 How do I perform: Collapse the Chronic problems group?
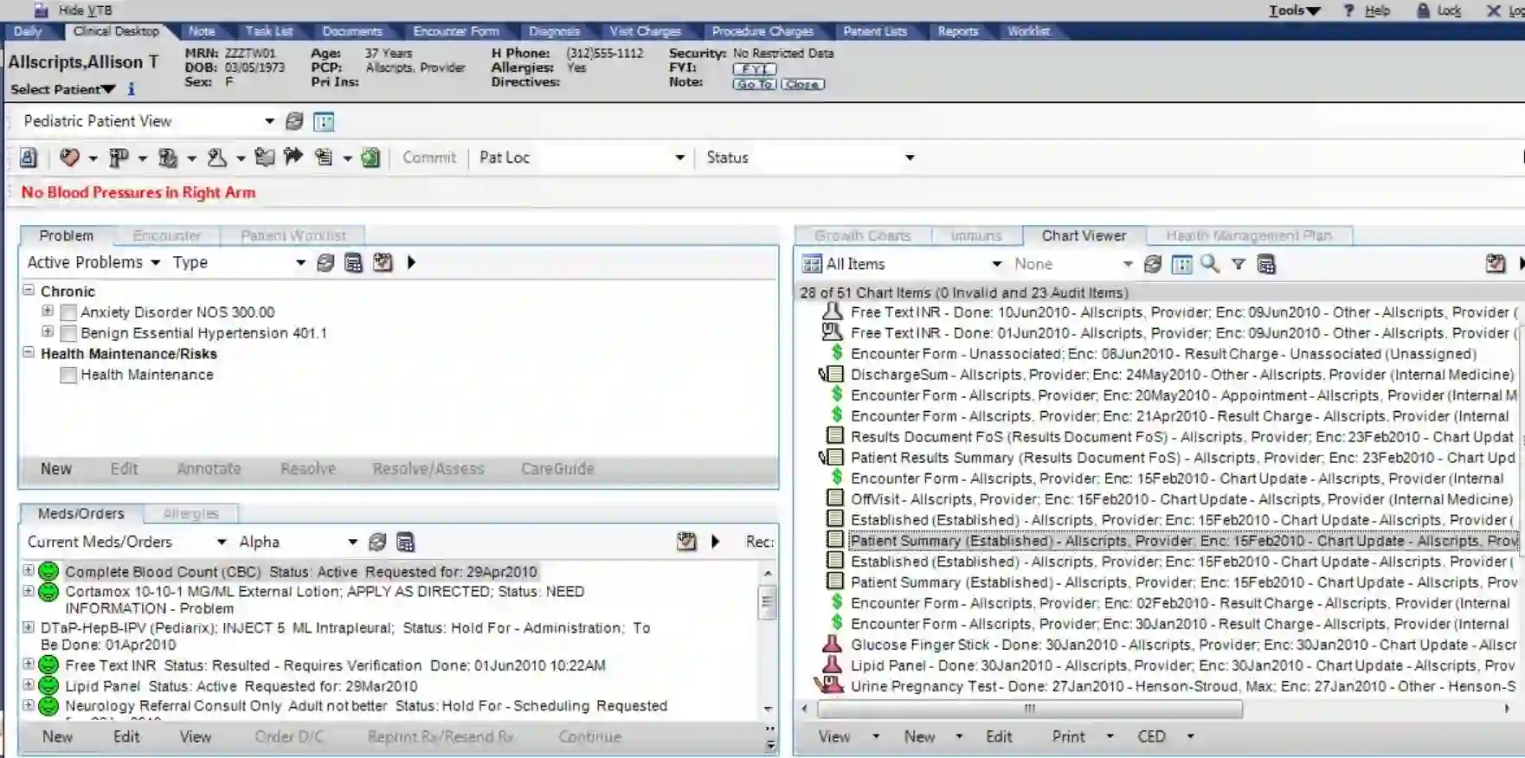29,290
